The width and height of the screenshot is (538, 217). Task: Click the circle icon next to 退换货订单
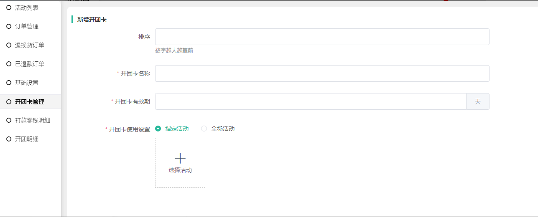[x=9, y=45]
